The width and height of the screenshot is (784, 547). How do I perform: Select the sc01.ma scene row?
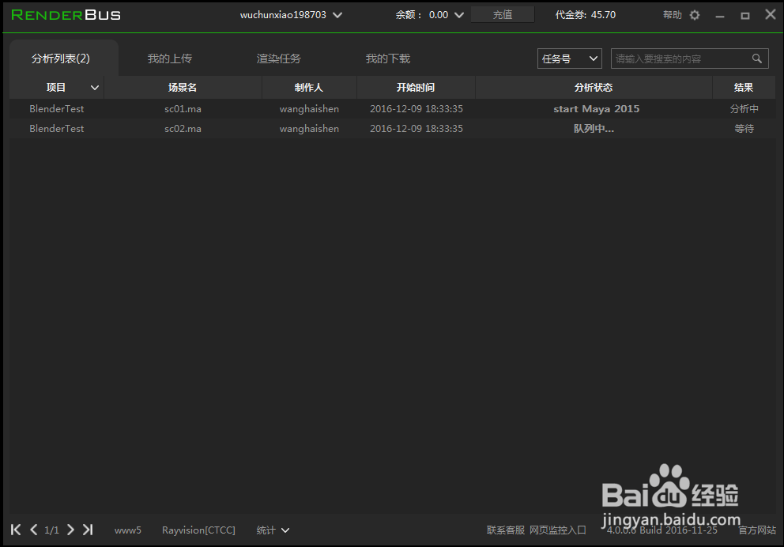pos(392,108)
